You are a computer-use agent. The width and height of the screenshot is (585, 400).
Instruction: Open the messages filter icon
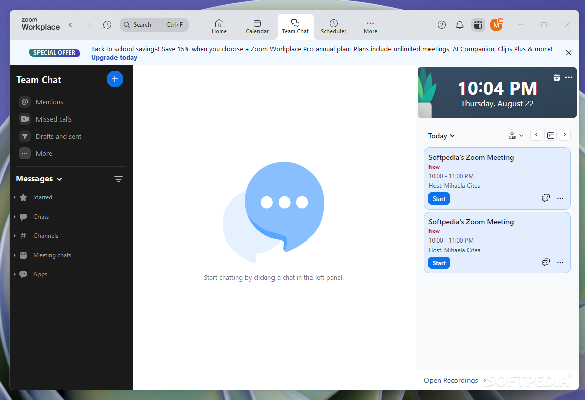coord(119,179)
